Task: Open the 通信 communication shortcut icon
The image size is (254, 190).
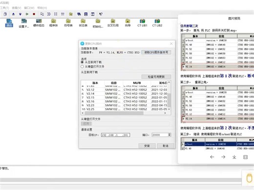Action: click(x=9, y=23)
